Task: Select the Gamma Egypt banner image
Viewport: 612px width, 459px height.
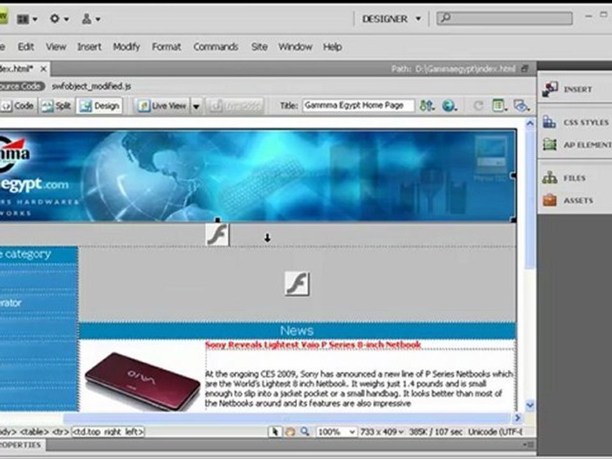Action: 258,176
